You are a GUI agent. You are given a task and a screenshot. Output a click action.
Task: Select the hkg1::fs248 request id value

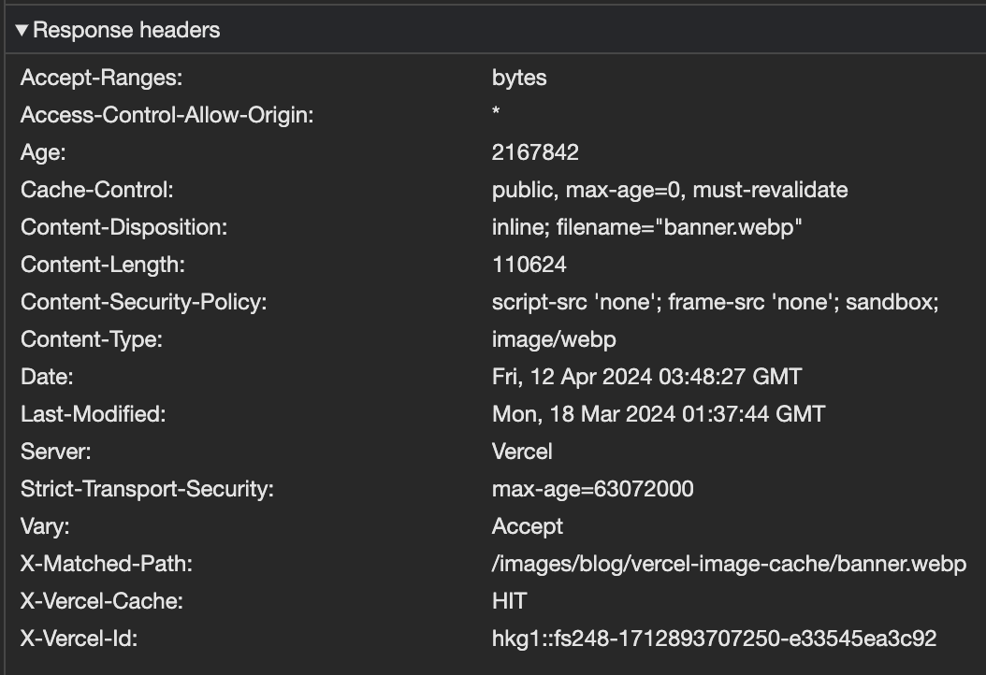(x=715, y=639)
